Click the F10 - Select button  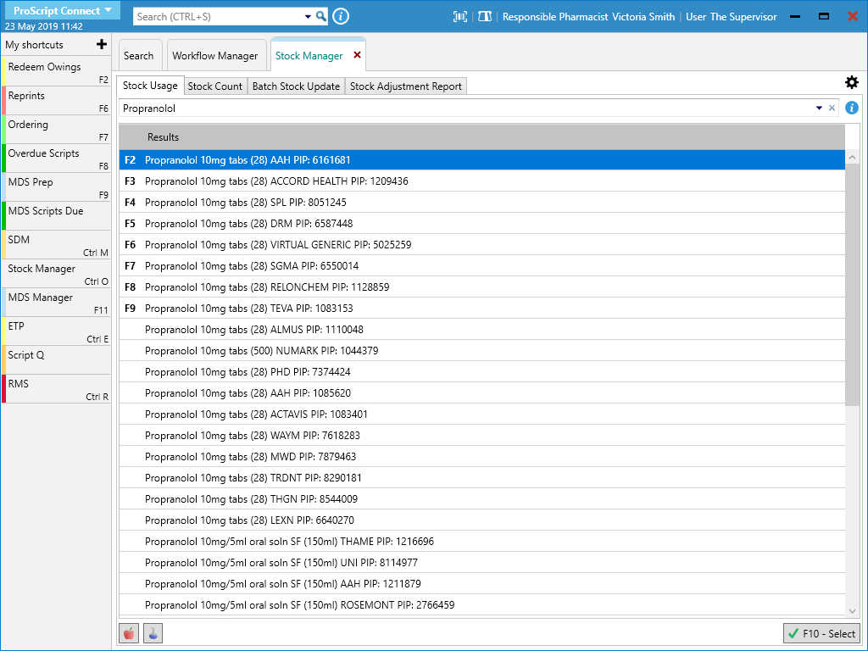coord(821,633)
